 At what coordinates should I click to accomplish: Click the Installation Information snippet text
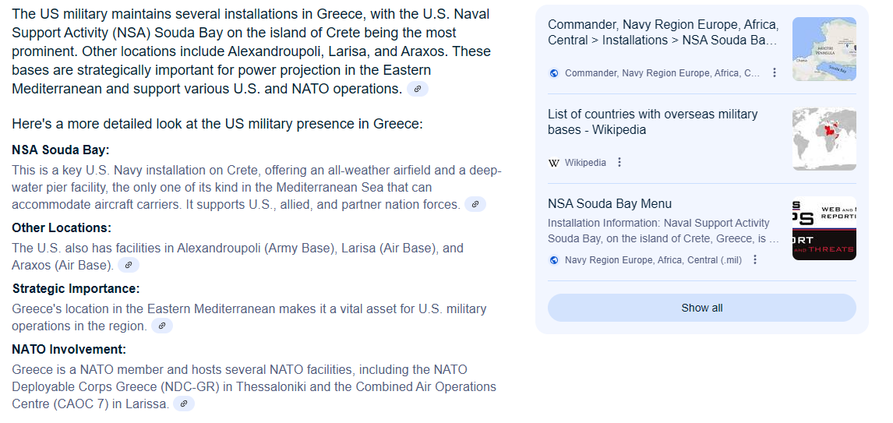click(663, 231)
